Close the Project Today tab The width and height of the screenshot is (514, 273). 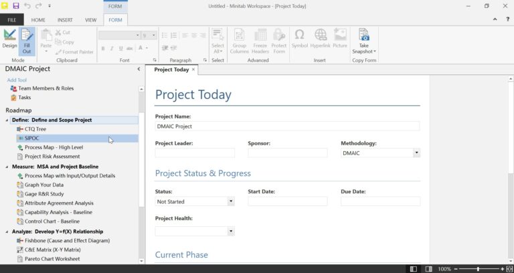click(193, 70)
